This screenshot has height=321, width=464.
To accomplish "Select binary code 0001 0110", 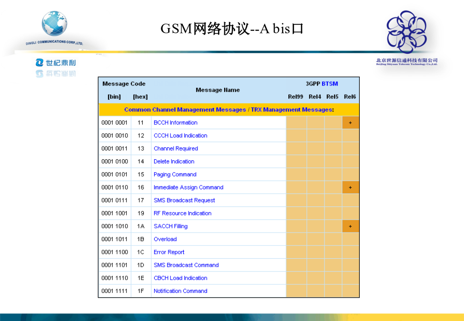I will coord(115,187).
